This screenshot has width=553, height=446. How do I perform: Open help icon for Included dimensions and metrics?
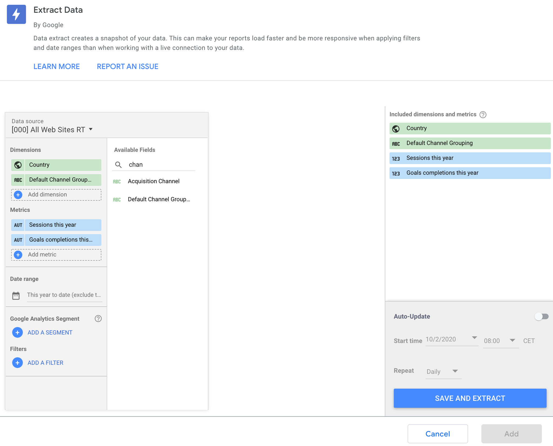point(483,115)
